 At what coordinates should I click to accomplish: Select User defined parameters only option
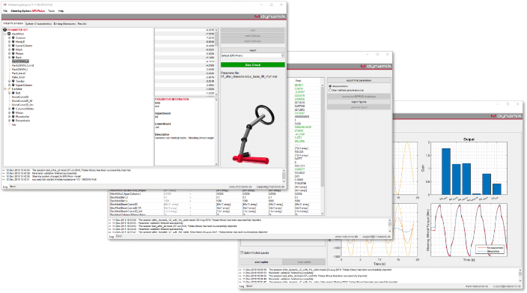(x=330, y=90)
